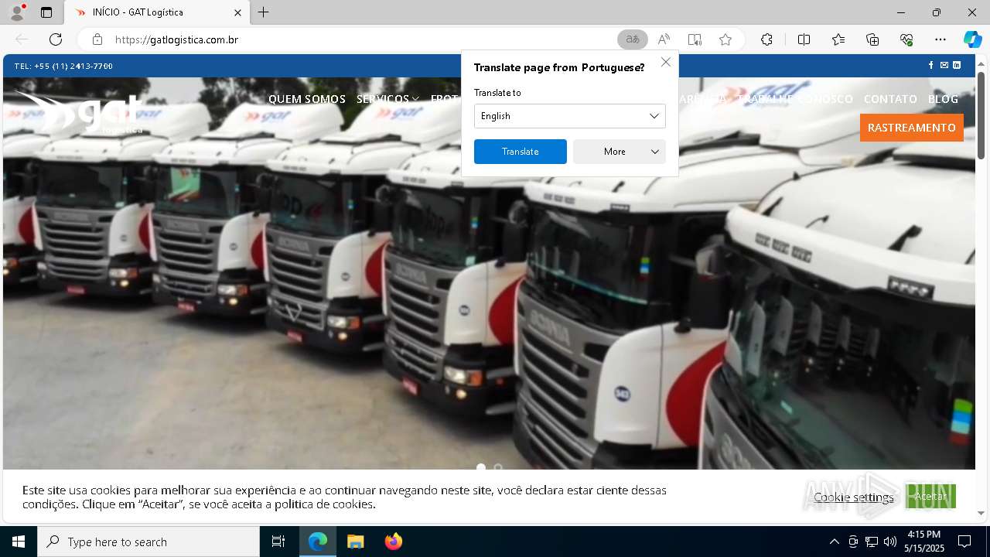The height and width of the screenshot is (557, 990).
Task: Click Aceitar cookies button
Action: 930,496
